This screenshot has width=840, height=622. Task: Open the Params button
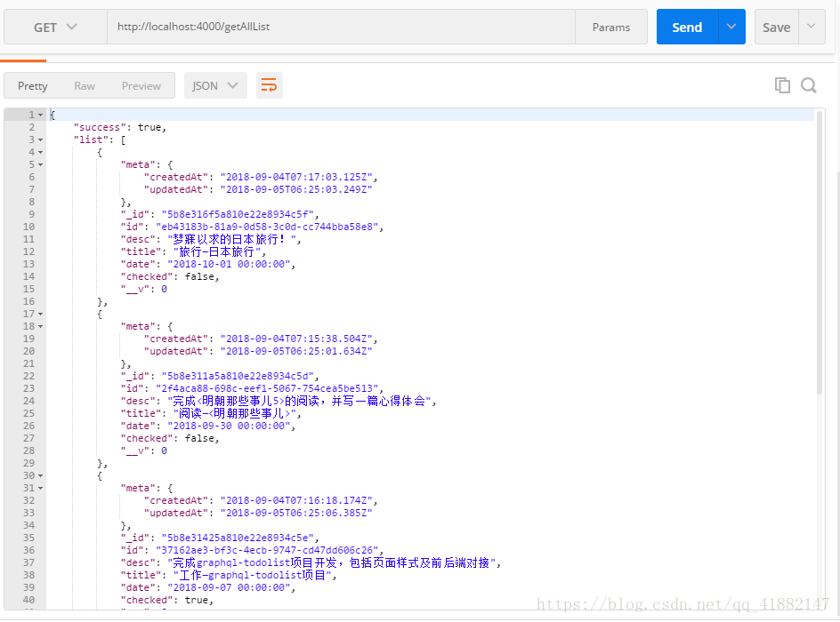pos(611,27)
